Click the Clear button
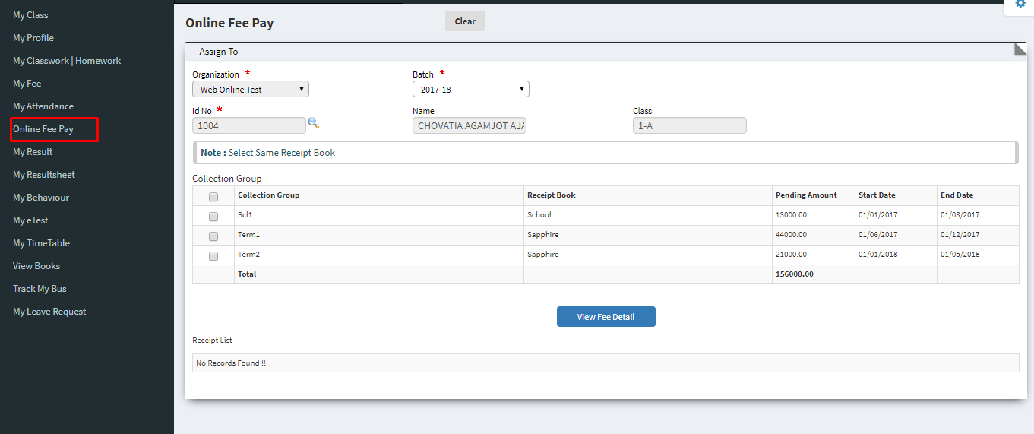Image resolution: width=1034 pixels, height=434 pixels. click(x=465, y=21)
